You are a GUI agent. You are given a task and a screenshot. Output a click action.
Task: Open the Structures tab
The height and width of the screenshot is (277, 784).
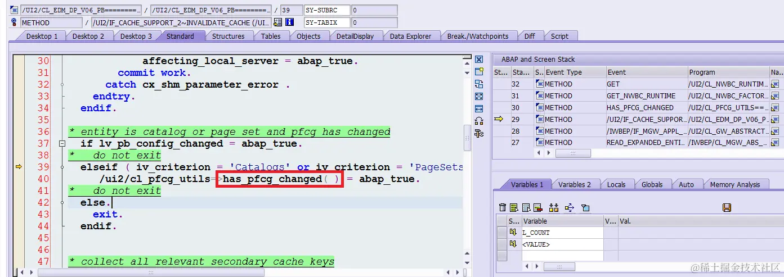tap(228, 36)
